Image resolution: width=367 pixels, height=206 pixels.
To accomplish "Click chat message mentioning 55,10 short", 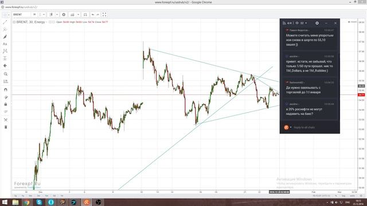I will tap(309, 40).
